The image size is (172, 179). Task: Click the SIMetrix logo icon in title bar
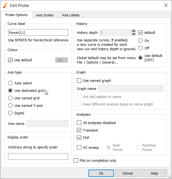(5, 5)
